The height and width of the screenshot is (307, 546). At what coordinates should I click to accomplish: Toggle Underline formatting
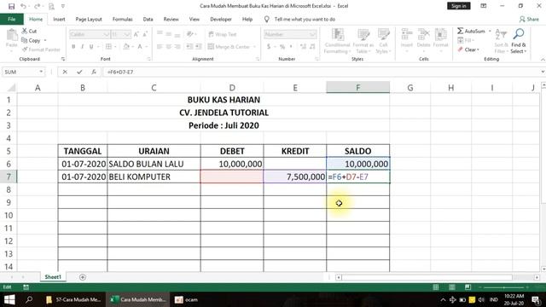tap(91, 47)
